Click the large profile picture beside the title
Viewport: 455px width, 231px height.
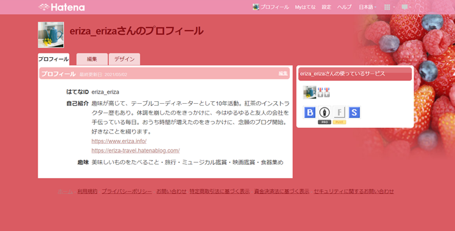(x=51, y=35)
